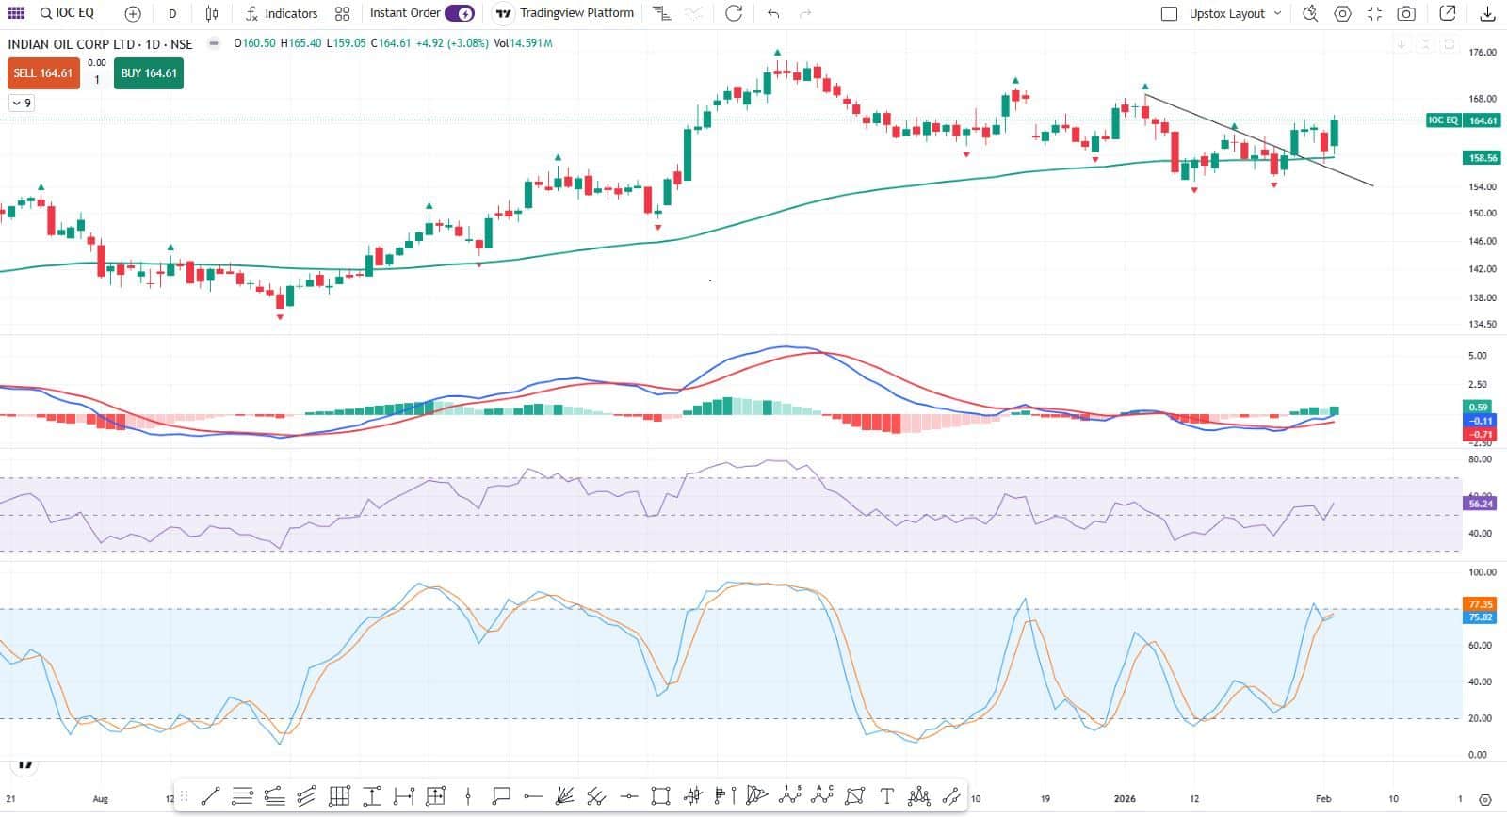The width and height of the screenshot is (1507, 817).
Task: Toggle fullscreen mode icon
Action: point(1374,13)
